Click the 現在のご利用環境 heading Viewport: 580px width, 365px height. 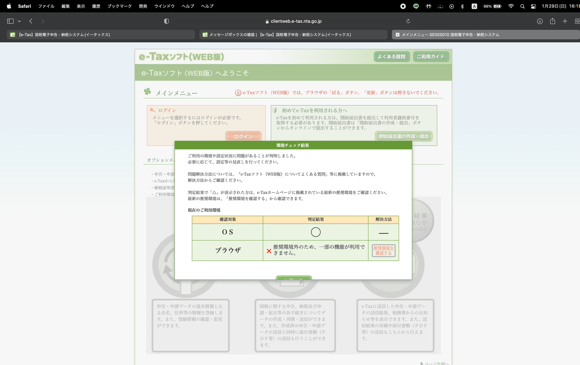point(204,210)
